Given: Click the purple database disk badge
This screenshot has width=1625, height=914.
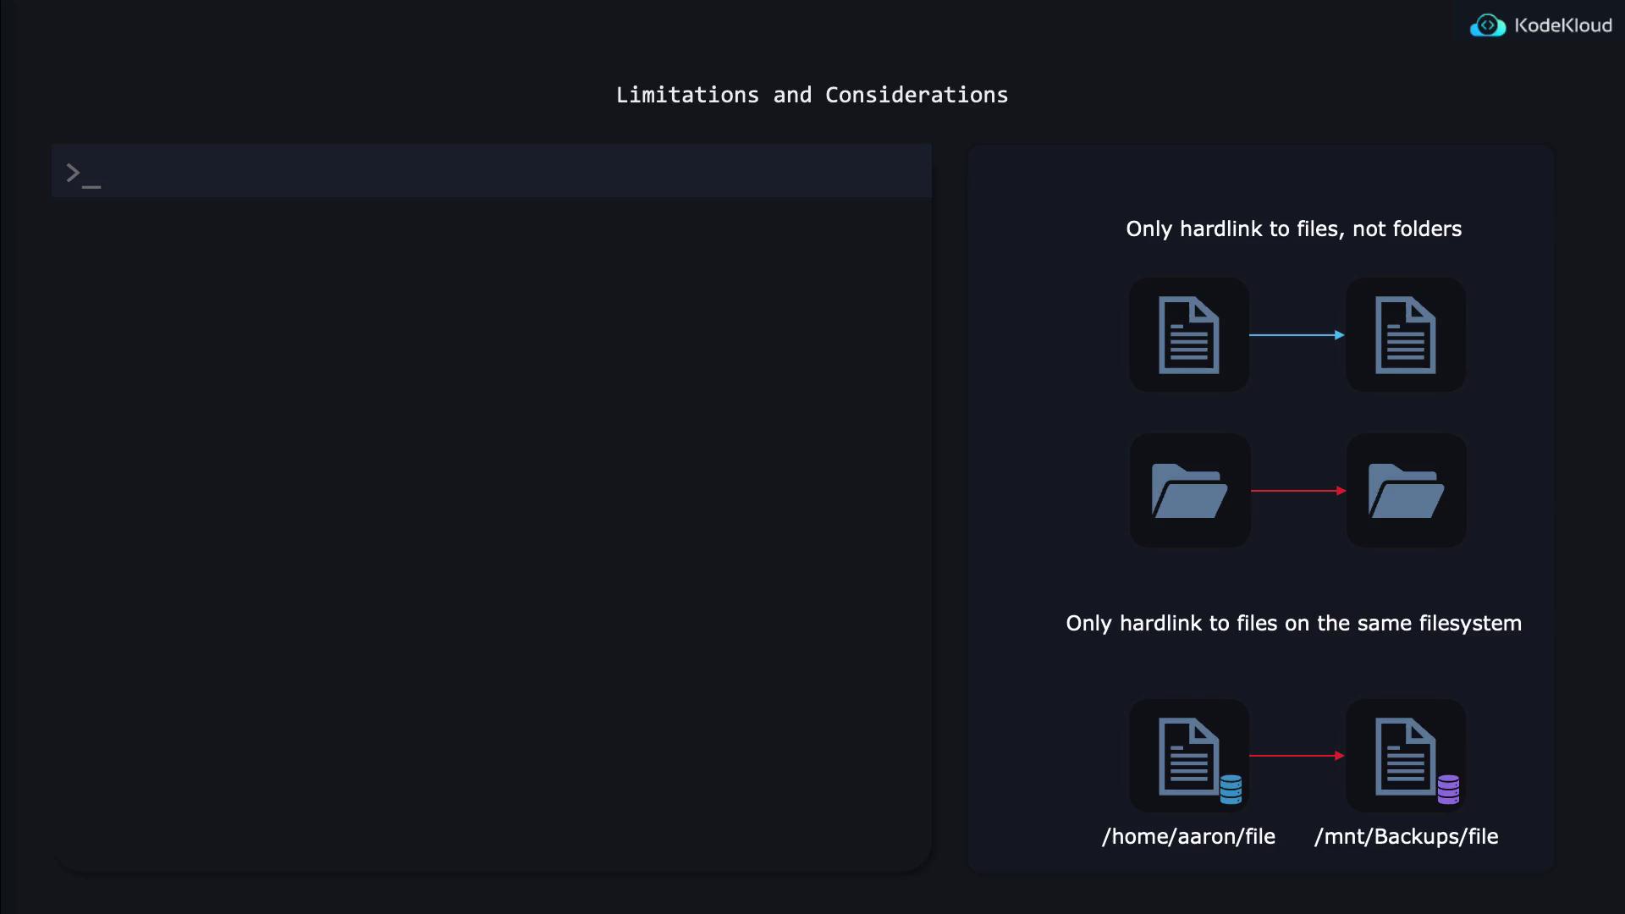Looking at the screenshot, I should click(1448, 790).
